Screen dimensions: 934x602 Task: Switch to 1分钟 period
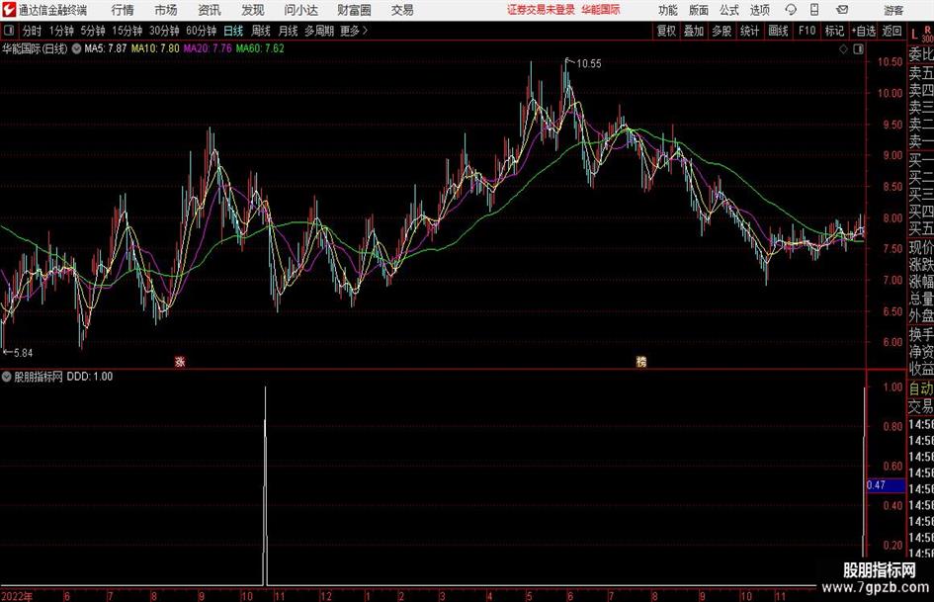coord(60,31)
